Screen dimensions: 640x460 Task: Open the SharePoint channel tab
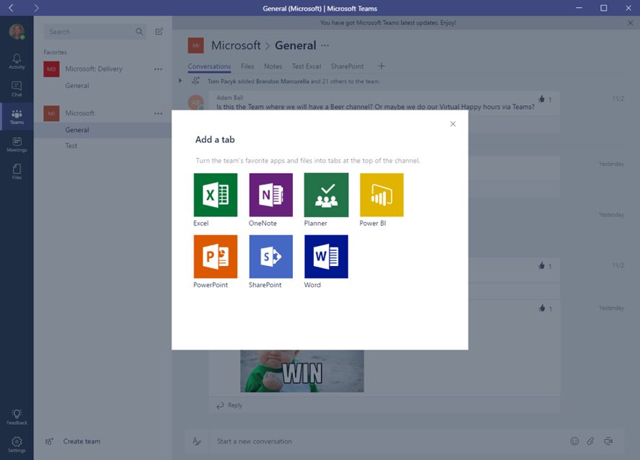347,66
